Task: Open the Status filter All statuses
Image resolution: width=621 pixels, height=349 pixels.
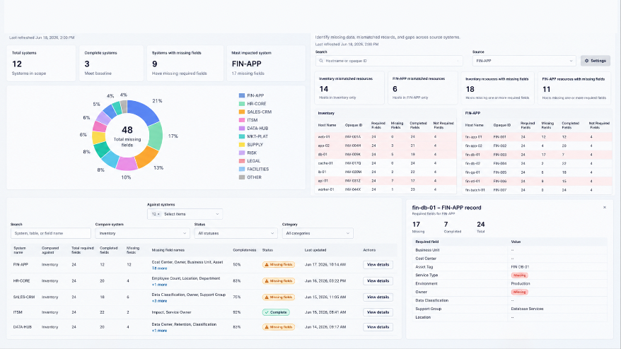Action: pyautogui.click(x=236, y=233)
